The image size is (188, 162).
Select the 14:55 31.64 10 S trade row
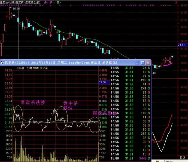coord(130,72)
